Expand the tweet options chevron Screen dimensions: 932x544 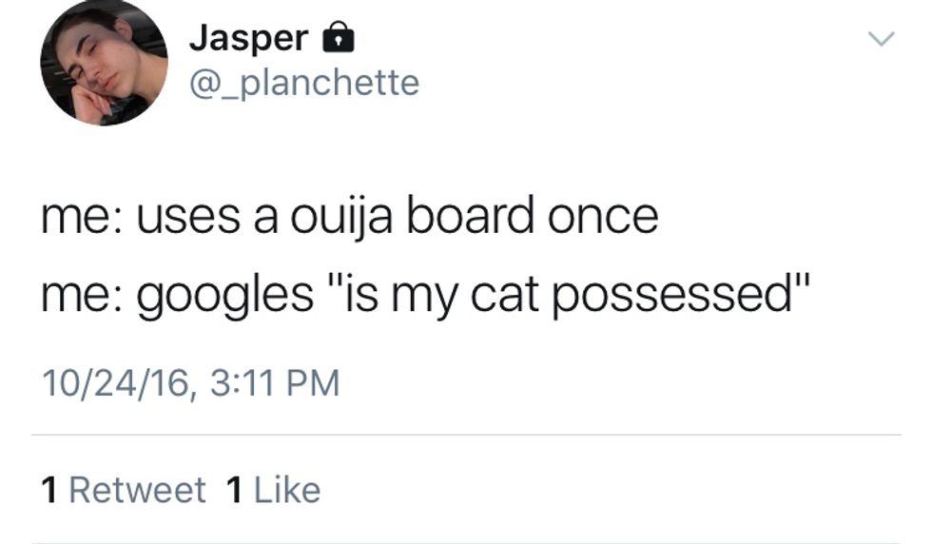click(x=883, y=40)
